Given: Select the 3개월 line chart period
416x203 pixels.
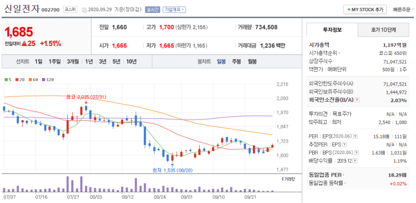Looking at the screenshot, I should coord(73,61).
